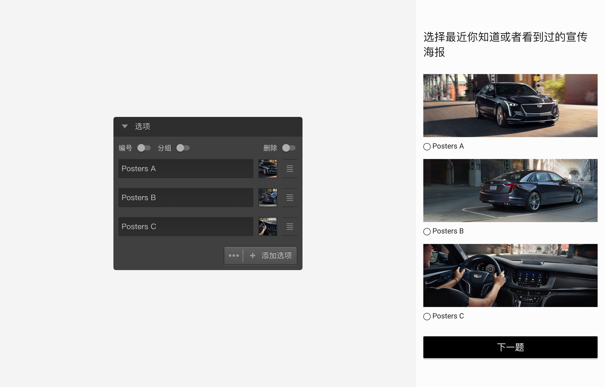Click the 添加选项 add option button
This screenshot has height=387, width=605.
[271, 256]
